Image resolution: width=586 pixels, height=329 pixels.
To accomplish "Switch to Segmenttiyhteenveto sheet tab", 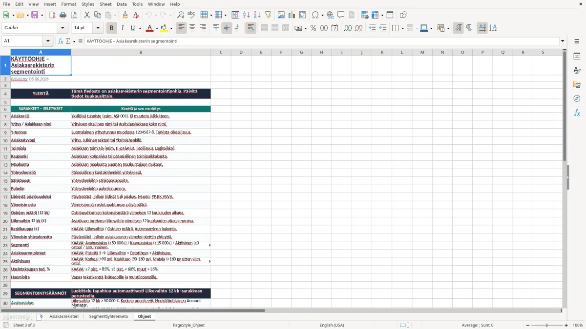I will 108,316.
